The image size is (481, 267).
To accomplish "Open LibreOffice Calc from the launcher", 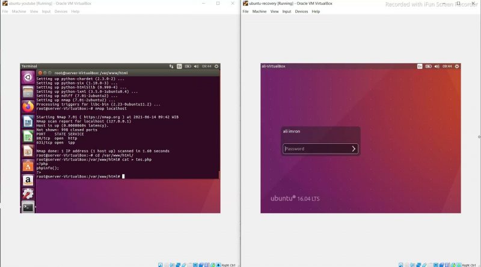I will [28, 136].
